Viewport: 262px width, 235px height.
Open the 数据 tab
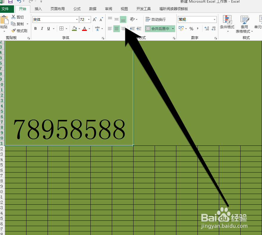click(x=93, y=9)
